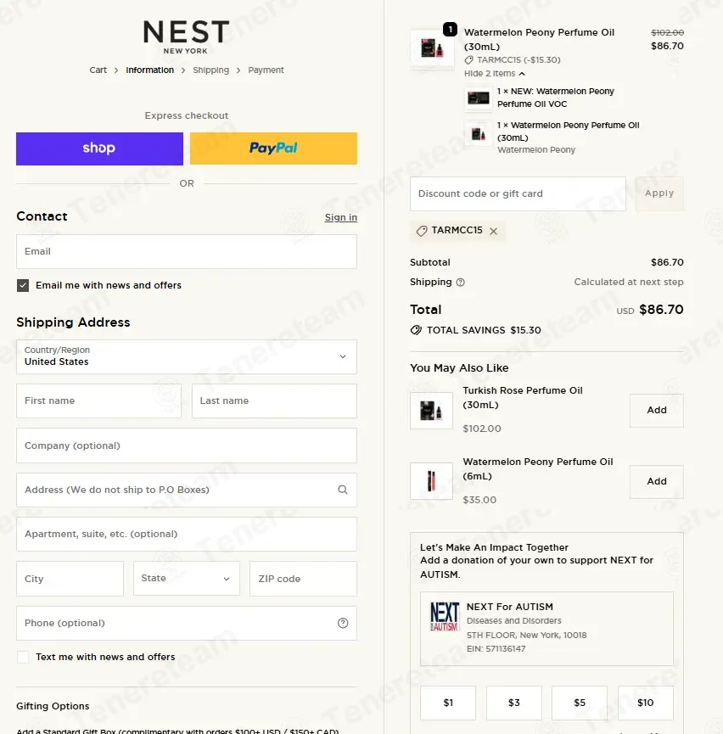Add Turkish Rose Perfume Oil to order

tap(657, 411)
